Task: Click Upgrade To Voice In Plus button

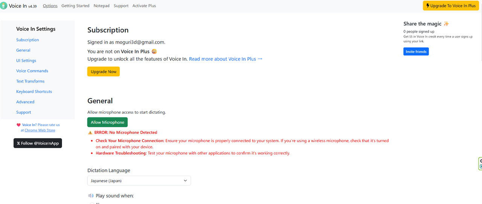Action: [451, 6]
